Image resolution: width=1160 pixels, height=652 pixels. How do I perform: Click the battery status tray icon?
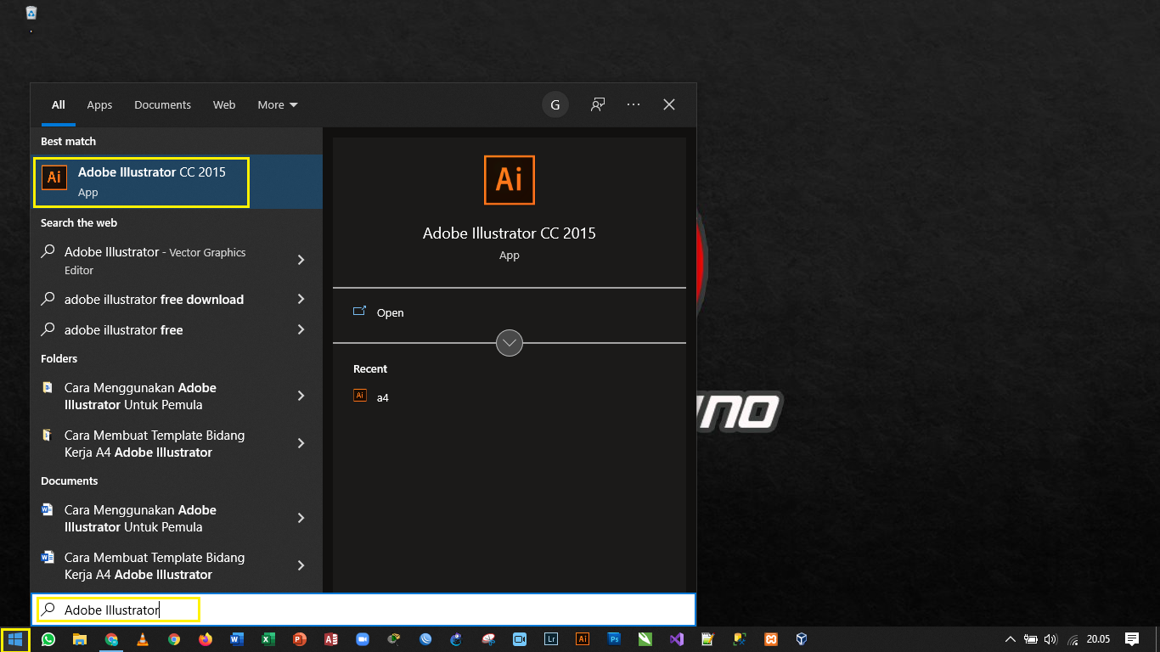[1031, 639]
